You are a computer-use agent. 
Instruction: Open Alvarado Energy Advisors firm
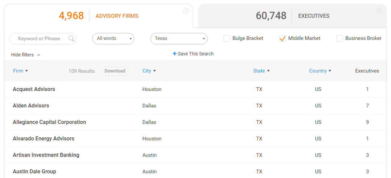(43, 139)
